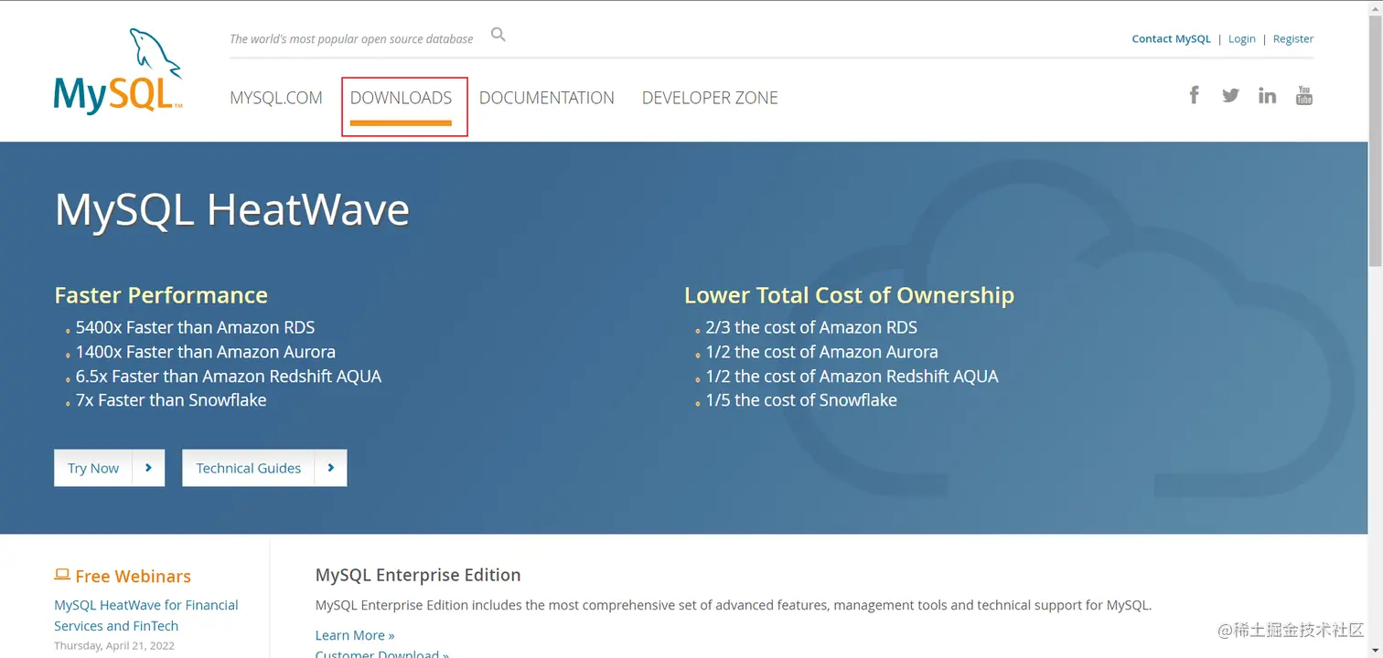The image size is (1383, 658).
Task: Click the MySQL HeatWave banner heading
Action: (x=232, y=210)
